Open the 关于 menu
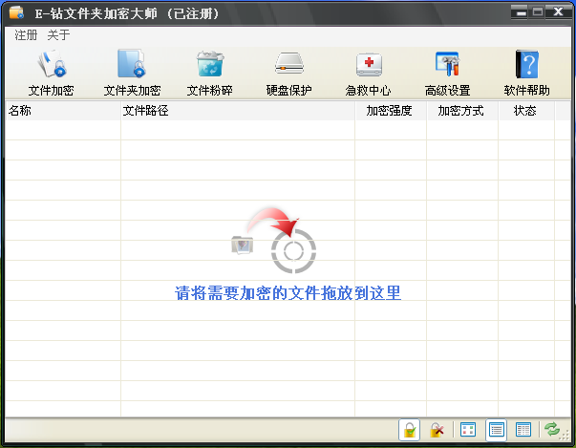The image size is (576, 448). pos(58,35)
